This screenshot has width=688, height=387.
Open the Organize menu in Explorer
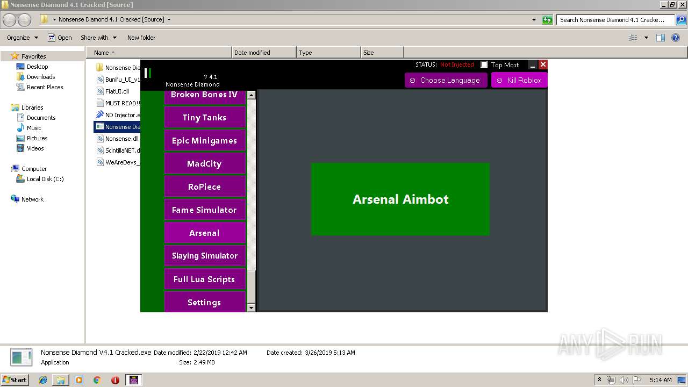22,38
